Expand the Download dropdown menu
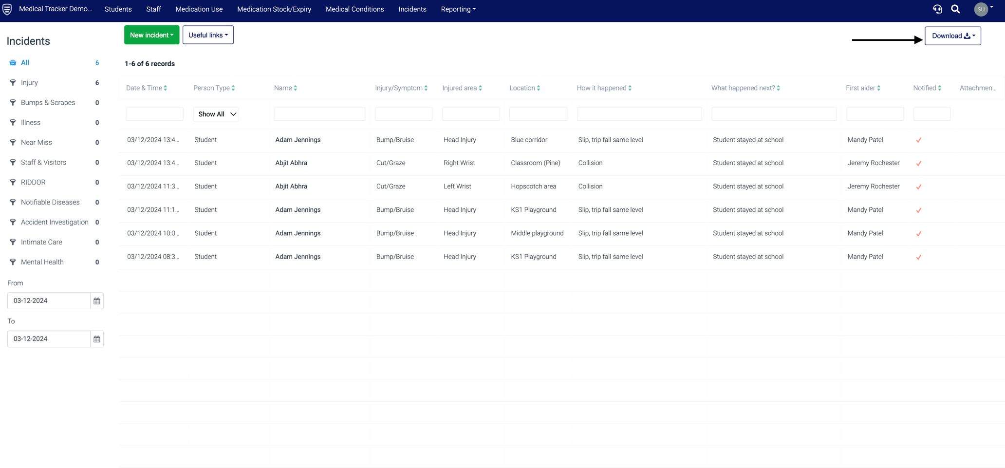 (x=952, y=36)
